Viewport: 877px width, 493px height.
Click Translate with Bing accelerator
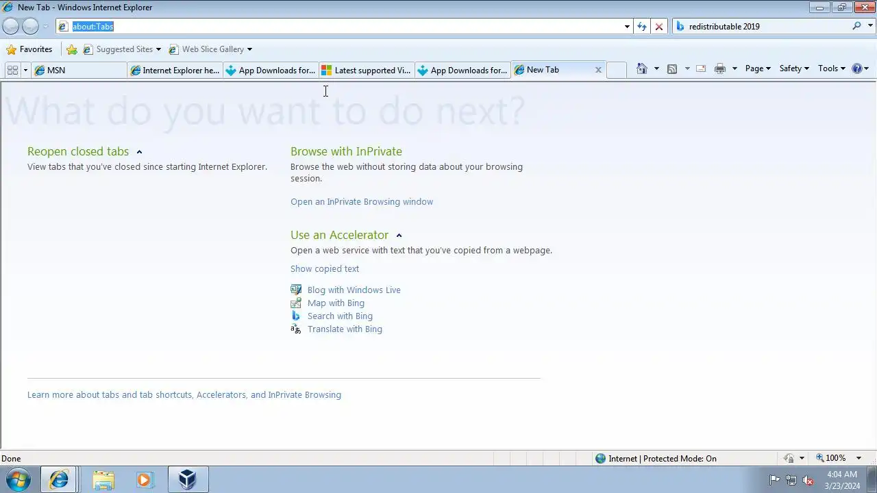345,329
